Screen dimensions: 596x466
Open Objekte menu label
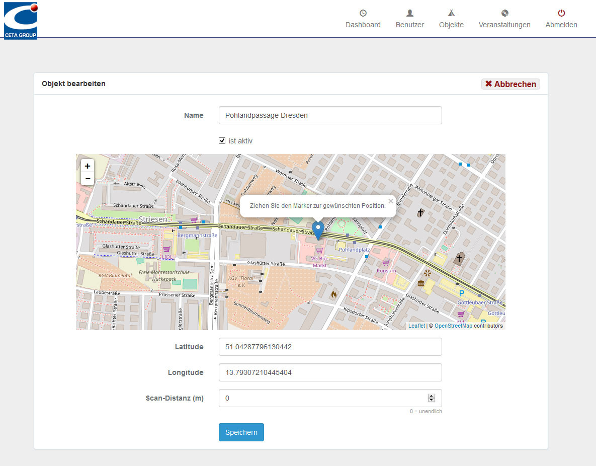(x=451, y=25)
